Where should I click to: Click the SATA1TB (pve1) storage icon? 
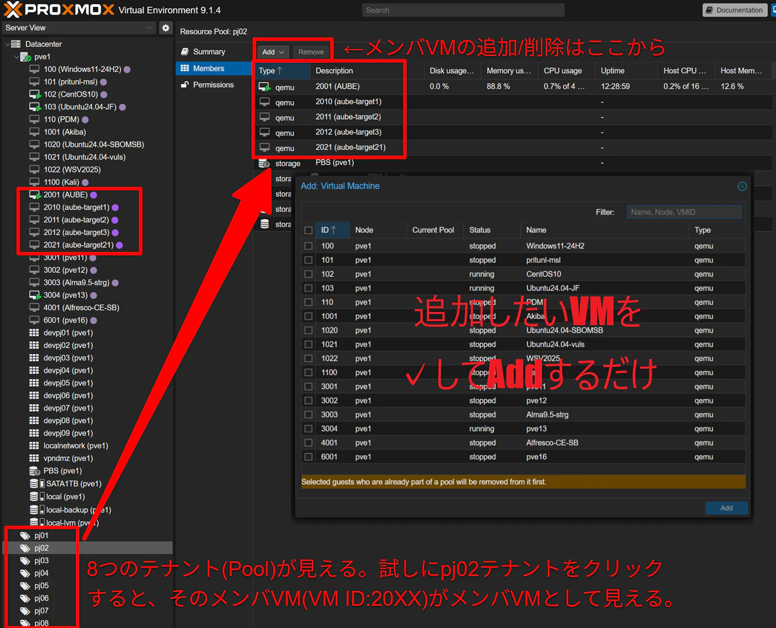34,483
